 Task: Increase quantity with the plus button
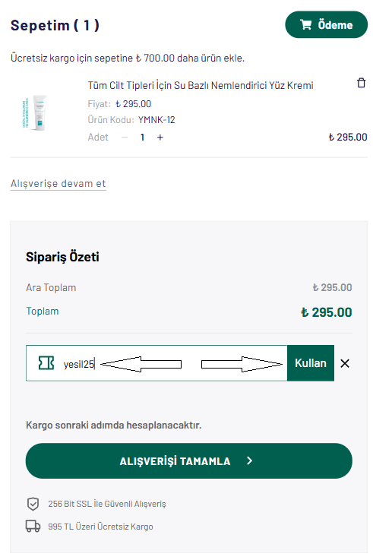click(x=160, y=137)
